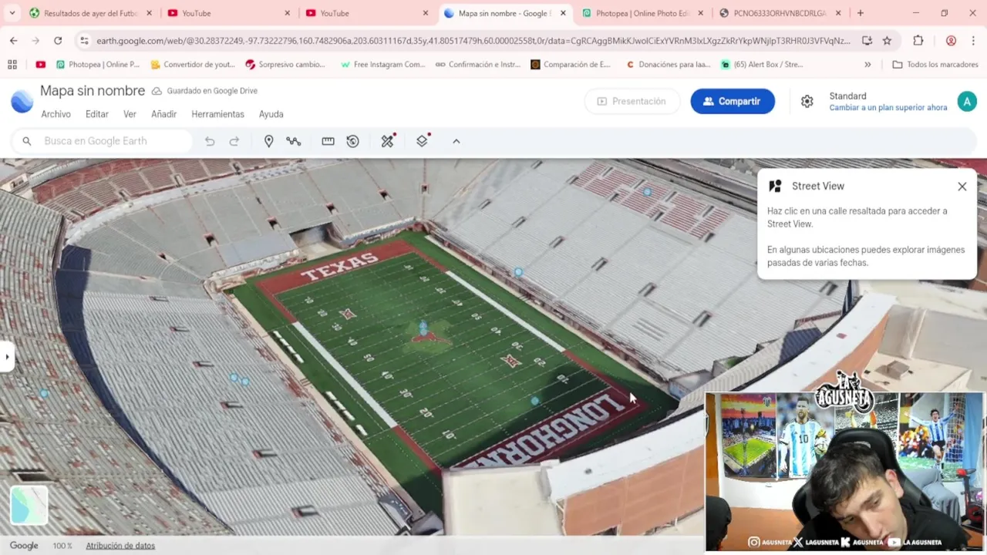Activate the ruler measure tool

point(328,141)
